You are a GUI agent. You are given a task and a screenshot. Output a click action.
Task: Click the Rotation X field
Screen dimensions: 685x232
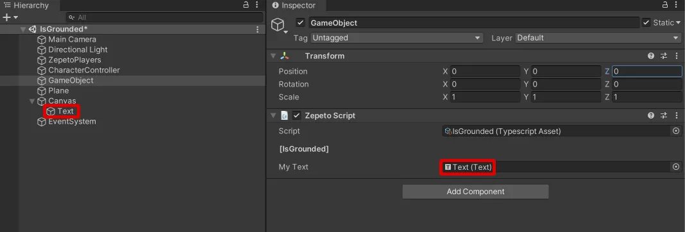(485, 85)
